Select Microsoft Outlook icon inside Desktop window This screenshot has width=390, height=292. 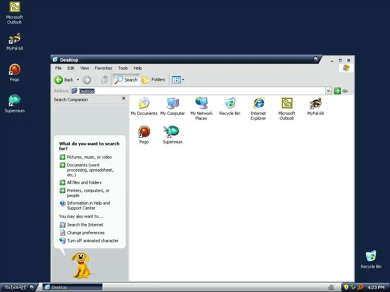click(x=287, y=103)
